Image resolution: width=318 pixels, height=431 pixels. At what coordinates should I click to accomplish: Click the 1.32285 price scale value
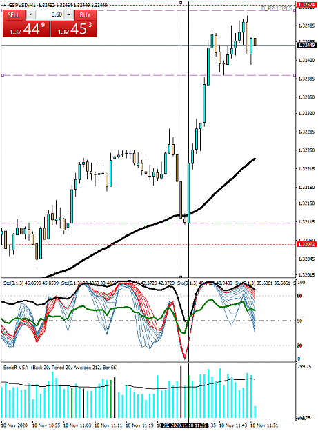click(x=306, y=132)
